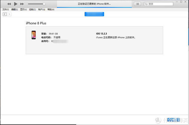This screenshot has width=189, height=125.
Task: Open the search magnifier dropdown
Action: pos(146,4)
